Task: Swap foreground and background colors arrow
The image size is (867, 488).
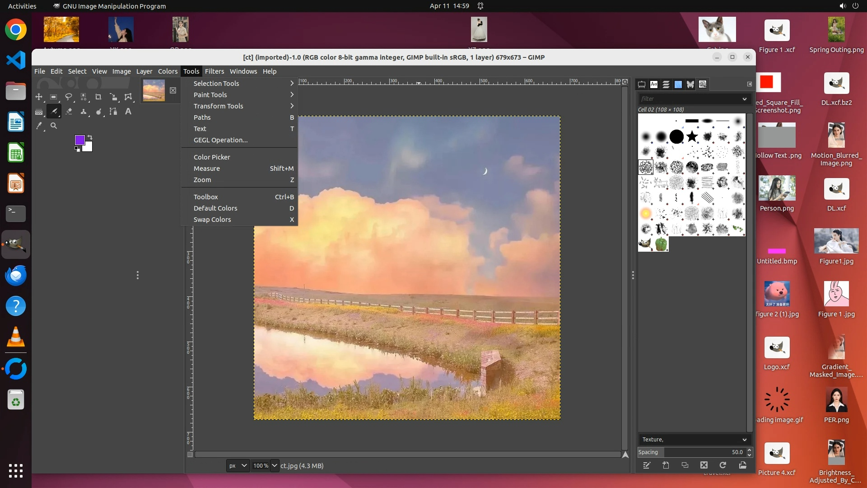Action: (90, 137)
